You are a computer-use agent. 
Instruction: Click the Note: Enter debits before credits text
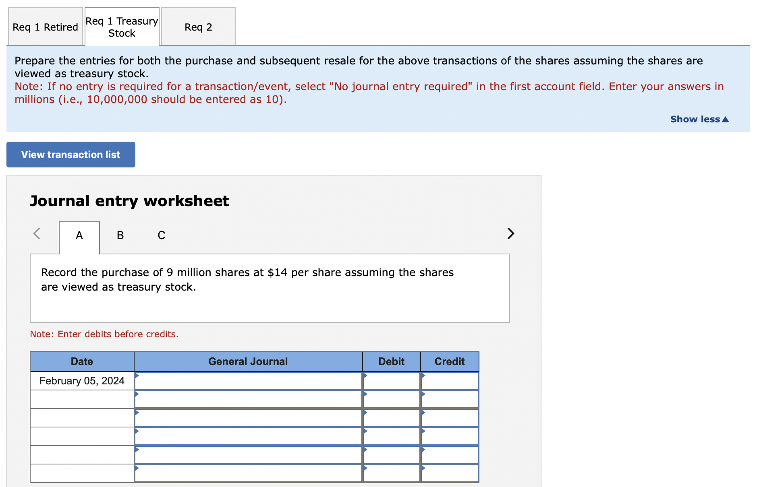[x=104, y=334]
